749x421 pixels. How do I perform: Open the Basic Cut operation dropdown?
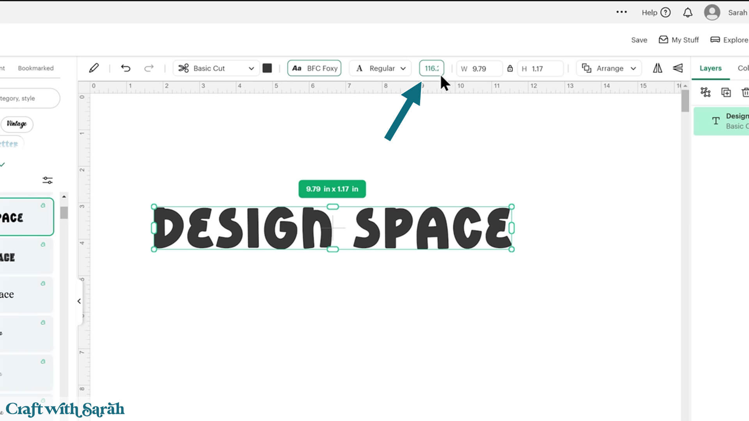click(x=216, y=68)
